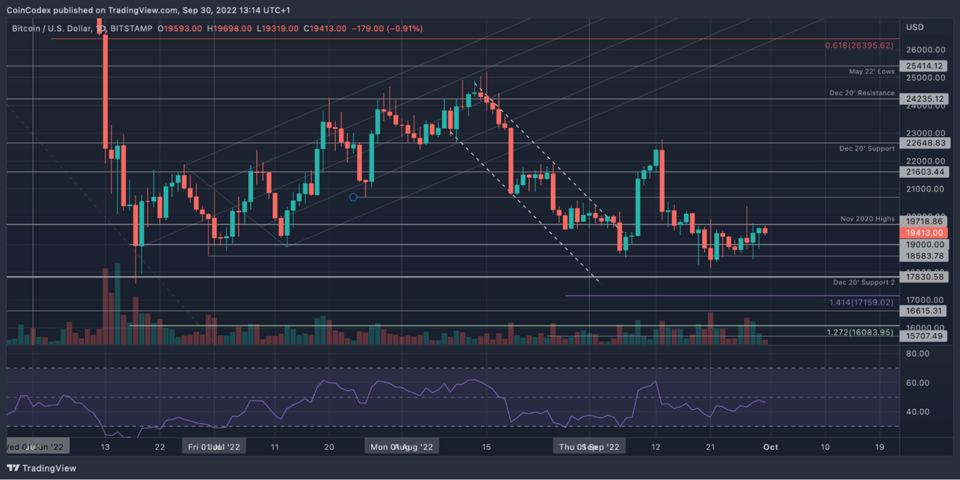The height and width of the screenshot is (480, 960).
Task: Click the 25414.12 price tag on the scale
Action: [x=923, y=64]
